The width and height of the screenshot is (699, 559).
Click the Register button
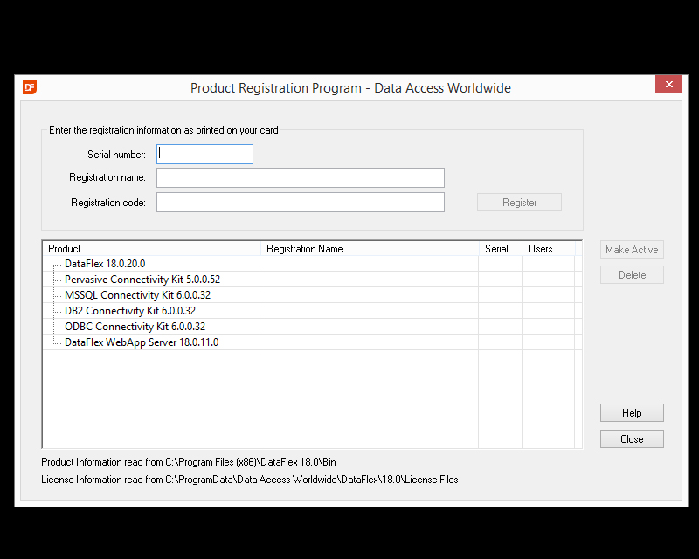519,203
